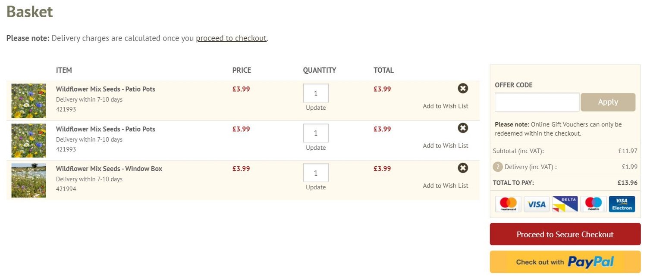Click the Visa Electron card icon
The height and width of the screenshot is (278, 647).
(622, 204)
